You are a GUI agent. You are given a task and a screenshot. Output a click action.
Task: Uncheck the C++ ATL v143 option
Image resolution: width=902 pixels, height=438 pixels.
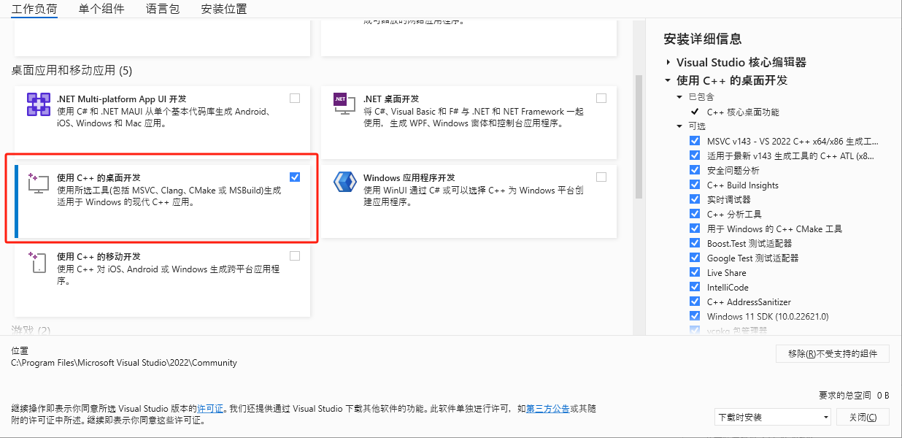pyautogui.click(x=695, y=155)
